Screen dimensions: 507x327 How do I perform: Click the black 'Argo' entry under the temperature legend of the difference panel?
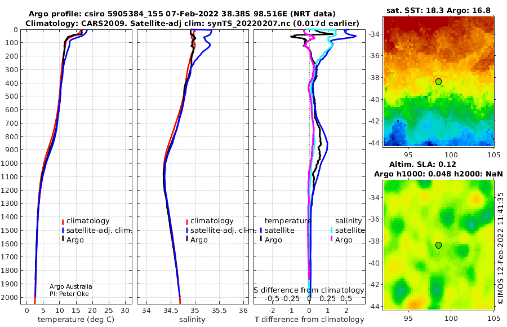coord(273,240)
